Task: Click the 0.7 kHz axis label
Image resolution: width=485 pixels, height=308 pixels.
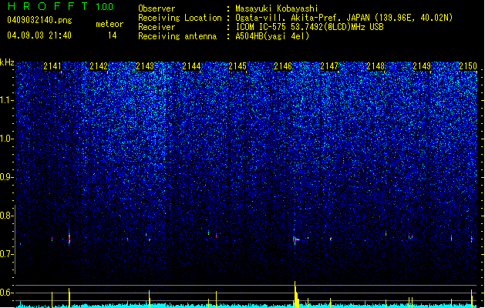Action: click(6, 254)
